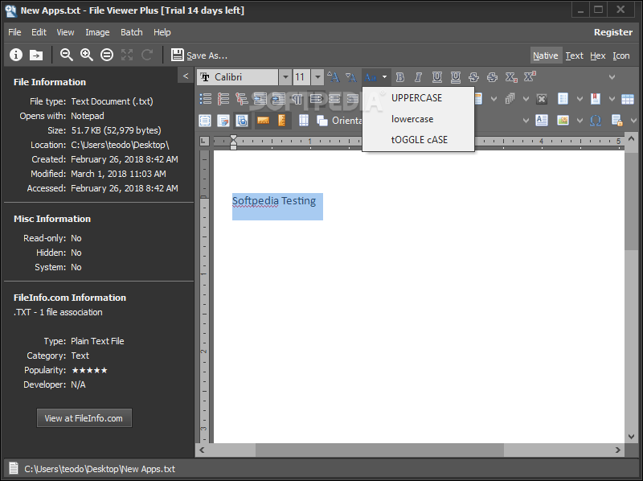Zoom out with the magnifier minus icon
This screenshot has height=481, width=643.
click(x=67, y=55)
